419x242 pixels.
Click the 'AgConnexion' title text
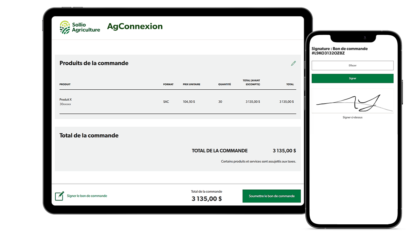[135, 26]
